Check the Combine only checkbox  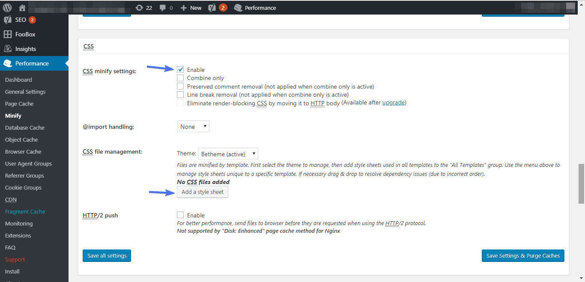180,78
